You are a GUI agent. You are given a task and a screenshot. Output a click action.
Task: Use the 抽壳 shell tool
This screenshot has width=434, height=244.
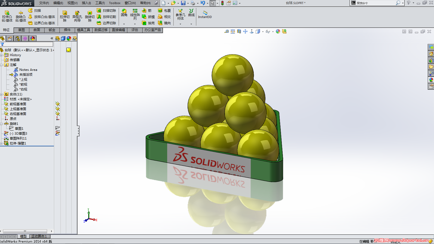pos(148,23)
